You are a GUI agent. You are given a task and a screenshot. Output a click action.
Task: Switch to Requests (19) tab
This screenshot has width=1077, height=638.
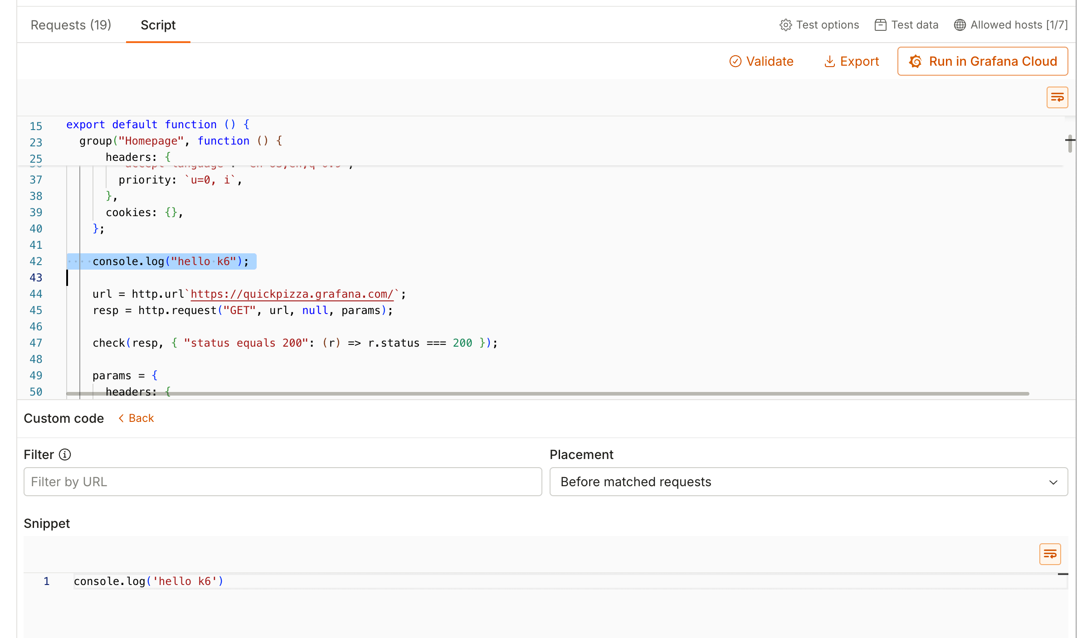click(x=71, y=25)
